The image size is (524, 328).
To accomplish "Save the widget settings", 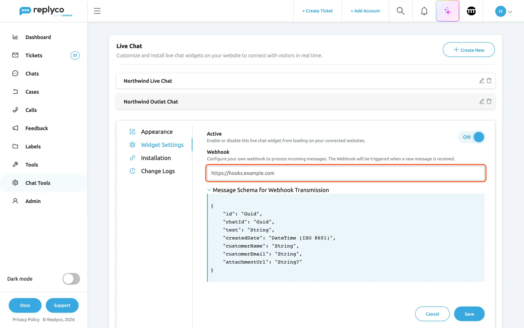I will [x=469, y=314].
